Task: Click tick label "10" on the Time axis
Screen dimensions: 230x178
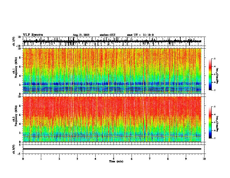Action: (204, 159)
